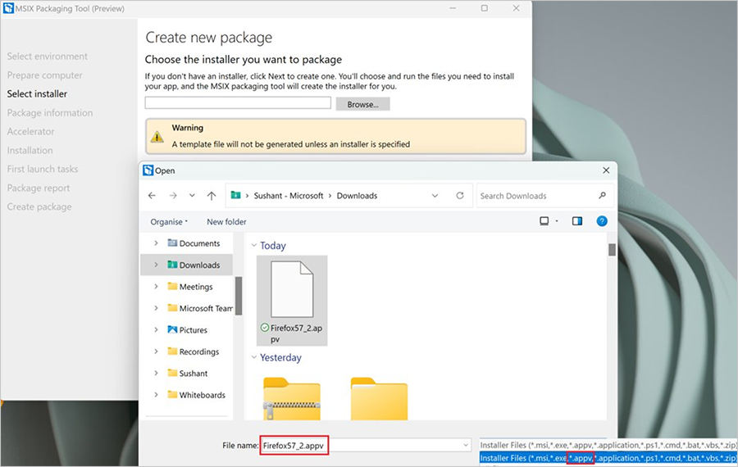738x467 pixels.
Task: Go to Prepare computer step
Action: pos(45,75)
